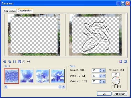Screen dimensions: 131x98
Task: Choose the first dotted stroke style thumbnail
Action: (x=12, y=76)
